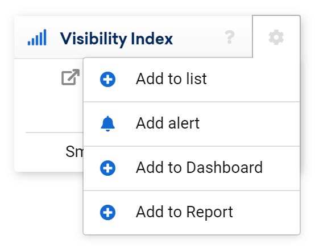Click the plus icon beside Add to Report
Image resolution: width=315 pixels, height=248 pixels.
point(107,212)
